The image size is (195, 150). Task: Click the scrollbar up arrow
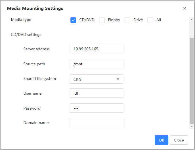[192, 20]
